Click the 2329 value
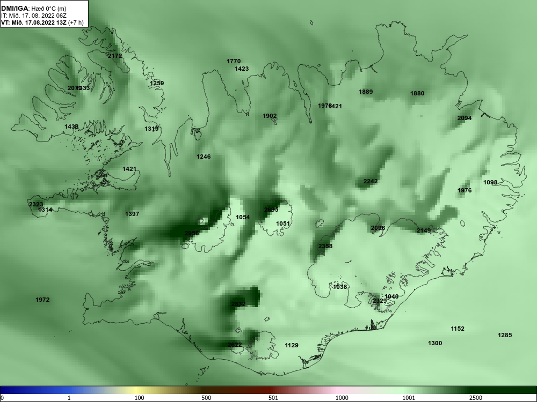Viewport: 537px width, 402px height. (x=380, y=301)
